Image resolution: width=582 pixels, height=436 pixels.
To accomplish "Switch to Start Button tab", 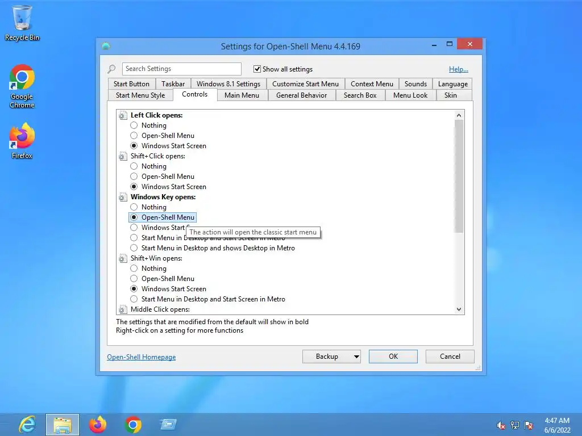I will [x=131, y=84].
